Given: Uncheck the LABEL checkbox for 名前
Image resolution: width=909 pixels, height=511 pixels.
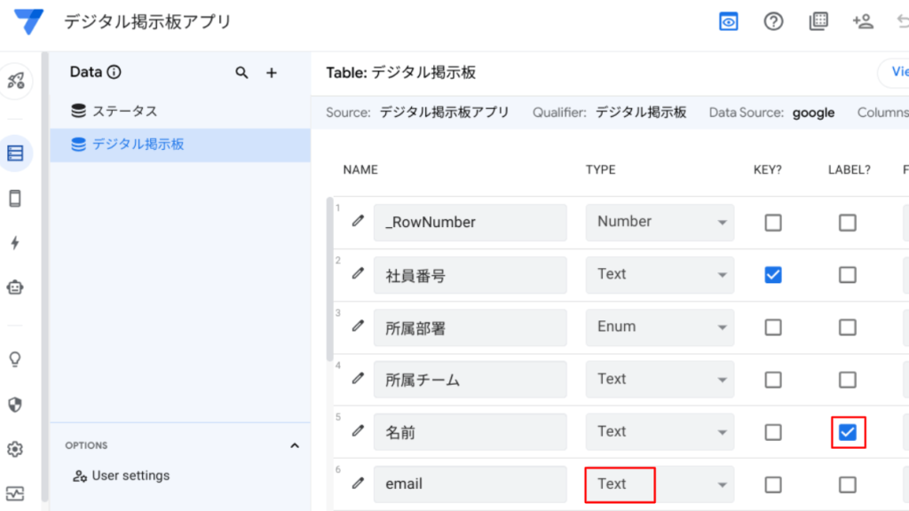Looking at the screenshot, I should point(848,432).
